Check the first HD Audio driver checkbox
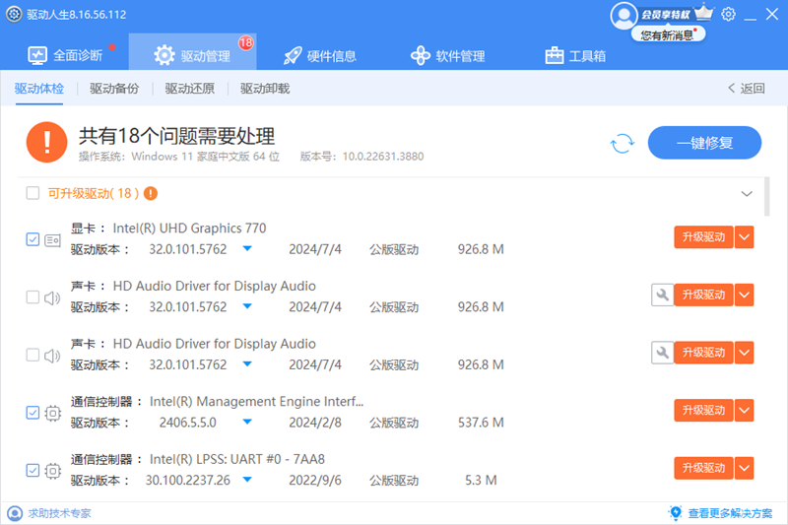Image resolution: width=788 pixels, height=525 pixels. (33, 296)
